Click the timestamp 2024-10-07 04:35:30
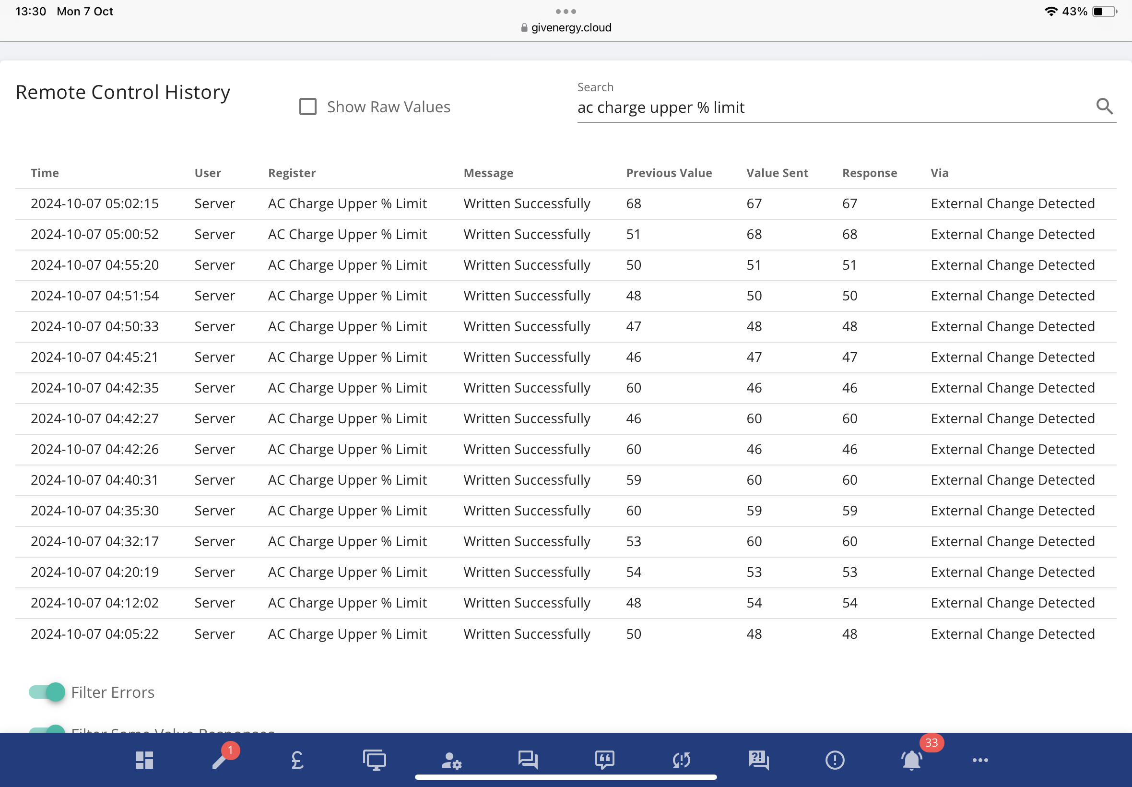Image resolution: width=1132 pixels, height=787 pixels. pos(94,511)
